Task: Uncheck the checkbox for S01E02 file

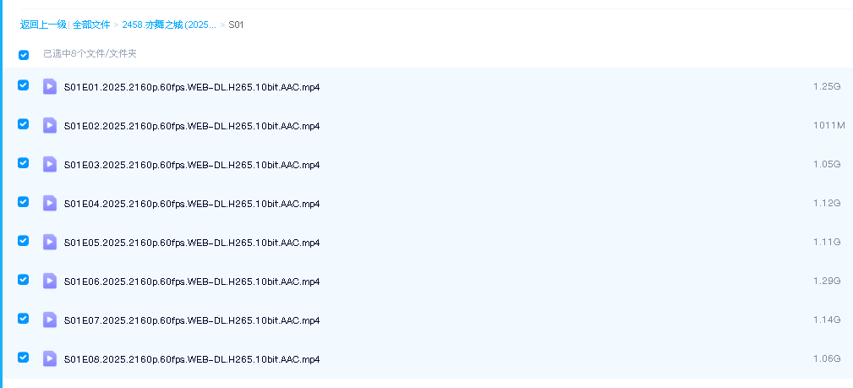Action: tap(24, 124)
